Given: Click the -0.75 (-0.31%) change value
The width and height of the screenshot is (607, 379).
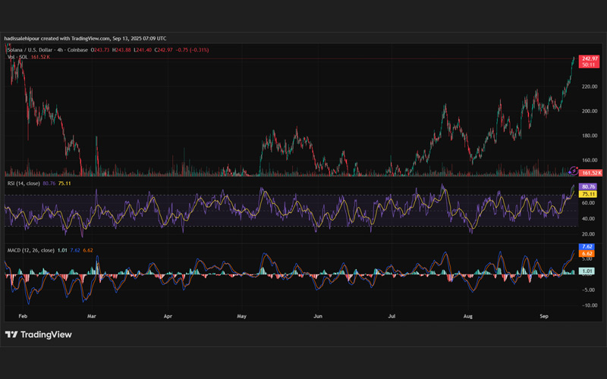Looking at the screenshot, I should coord(192,50).
